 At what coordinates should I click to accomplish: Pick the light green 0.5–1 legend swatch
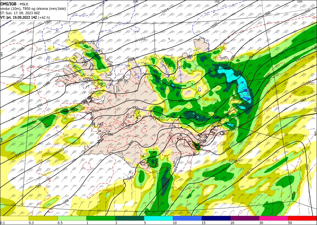(x=72, y=218)
